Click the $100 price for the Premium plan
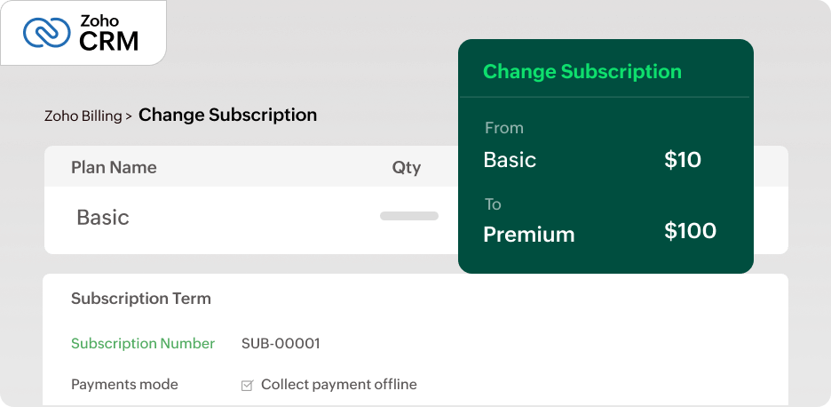This screenshot has width=831, height=407. pos(690,232)
